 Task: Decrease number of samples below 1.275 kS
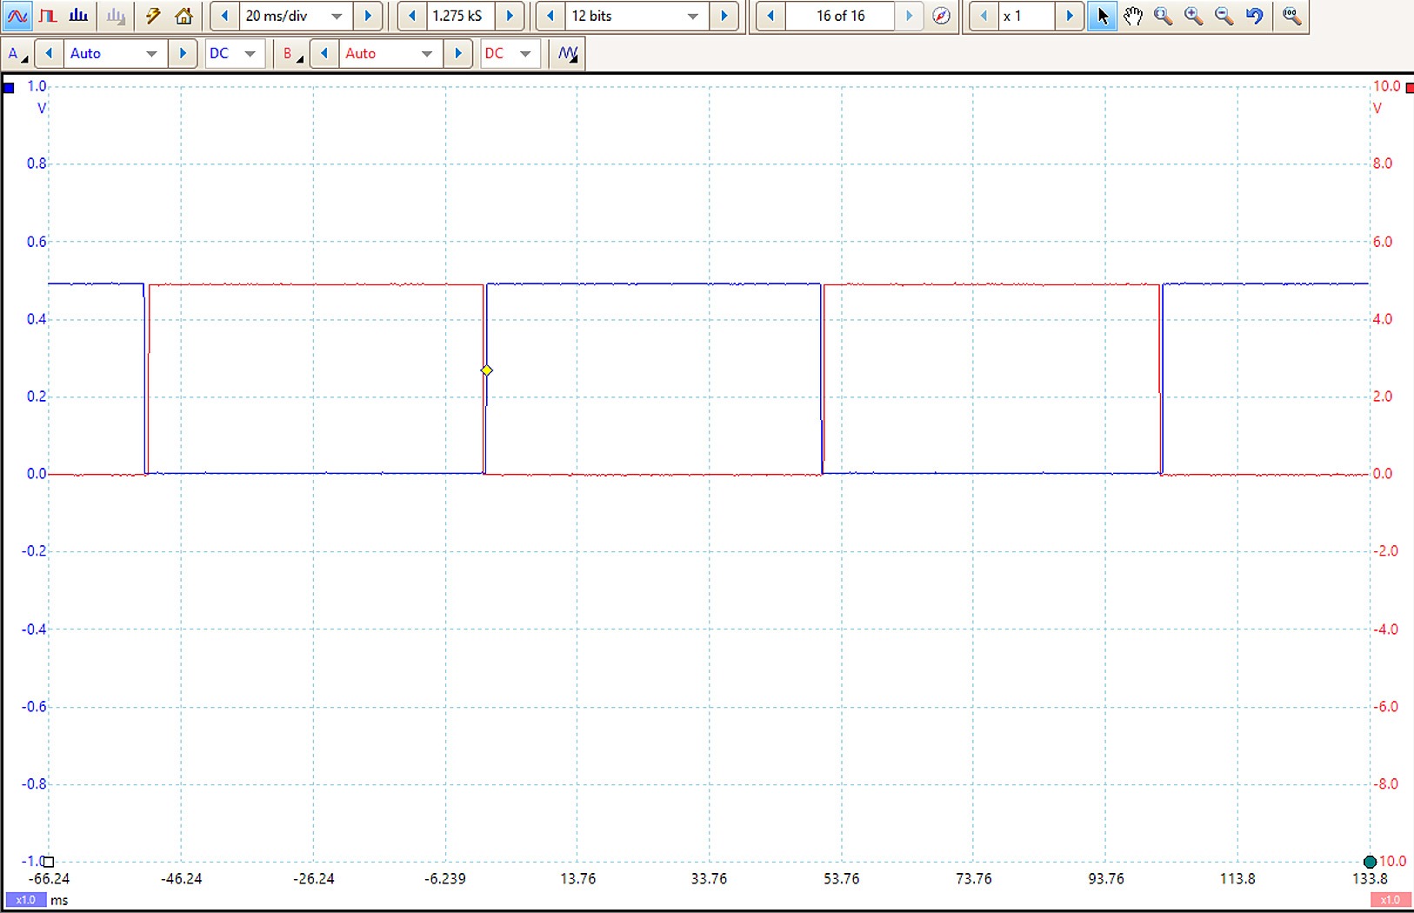411,16
